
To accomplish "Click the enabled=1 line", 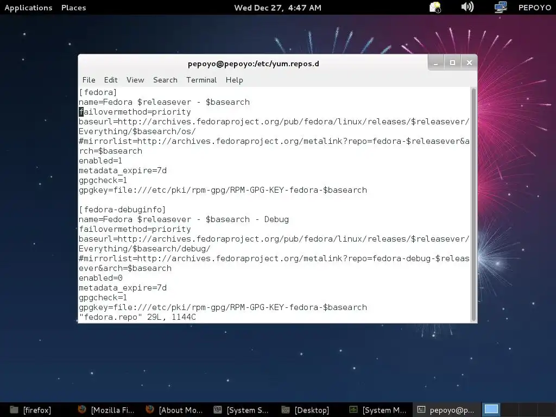I will coord(100,161).
